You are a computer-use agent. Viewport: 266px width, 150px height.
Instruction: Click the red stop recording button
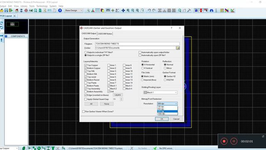(x=224, y=141)
